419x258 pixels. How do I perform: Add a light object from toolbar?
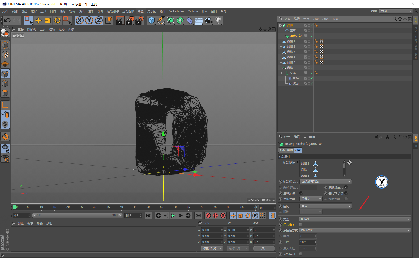218,20
